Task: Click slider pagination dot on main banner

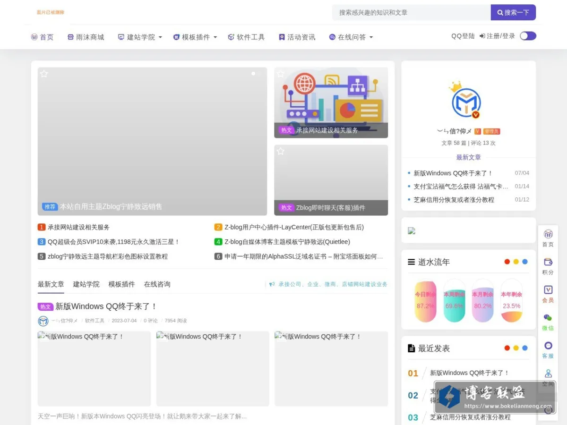Action: 253,74
